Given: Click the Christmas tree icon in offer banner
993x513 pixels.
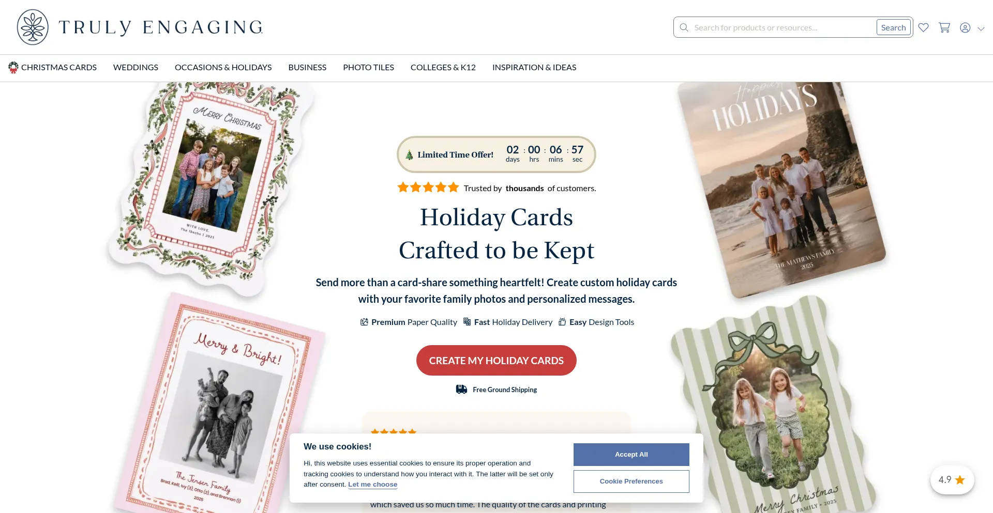Looking at the screenshot, I should pos(409,154).
